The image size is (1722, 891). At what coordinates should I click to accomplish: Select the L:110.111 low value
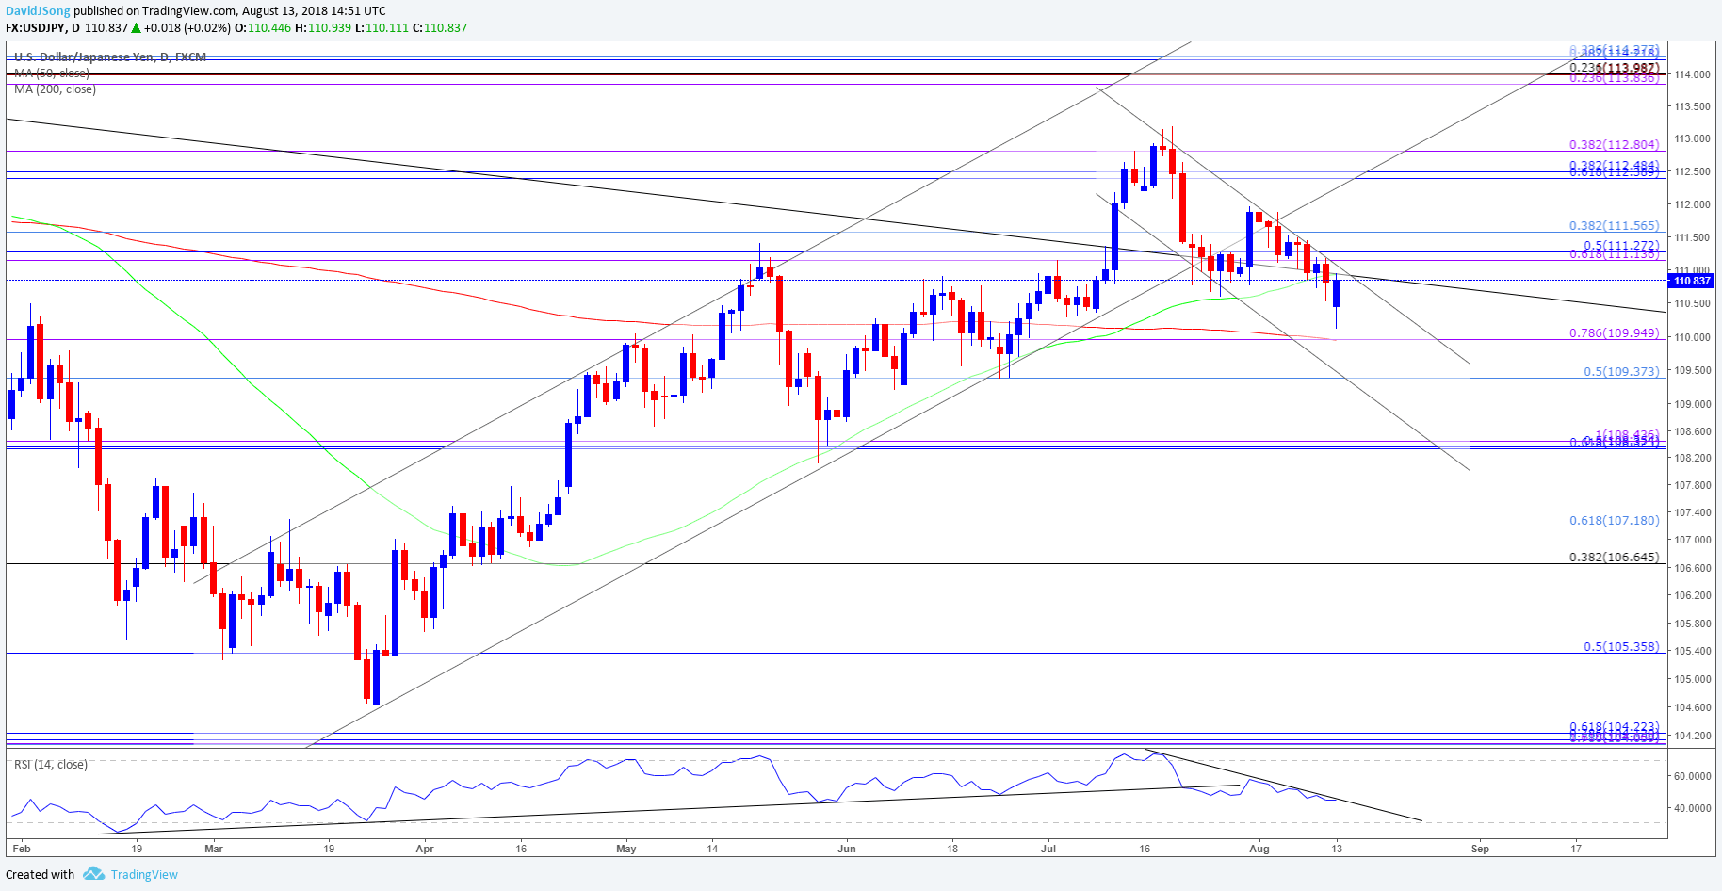tap(382, 27)
